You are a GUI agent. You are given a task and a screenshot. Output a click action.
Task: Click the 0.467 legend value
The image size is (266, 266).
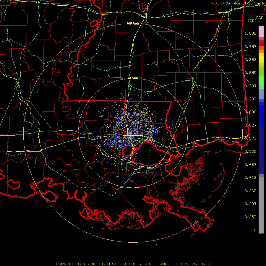click(250, 164)
